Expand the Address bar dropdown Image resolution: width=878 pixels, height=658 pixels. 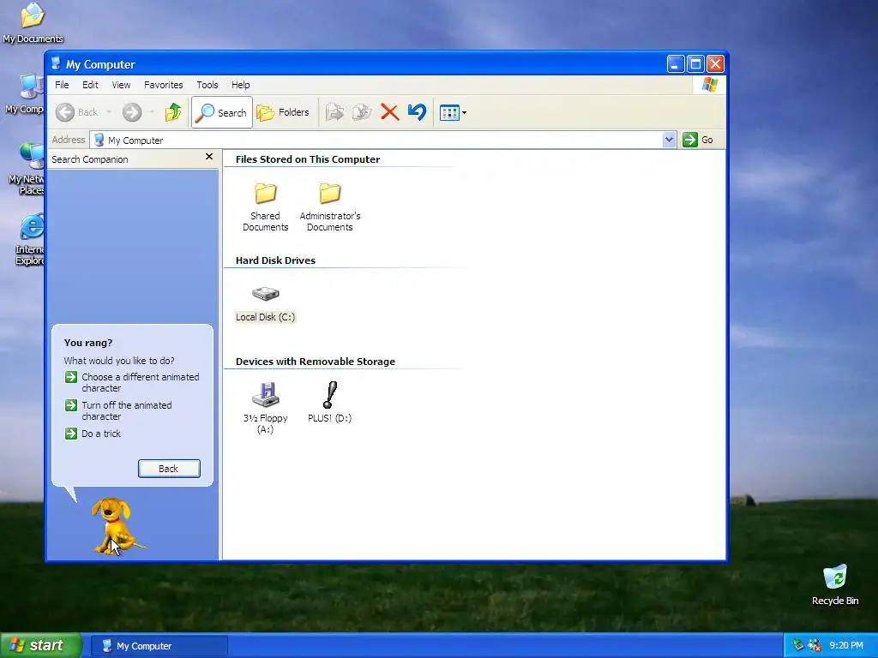[669, 140]
